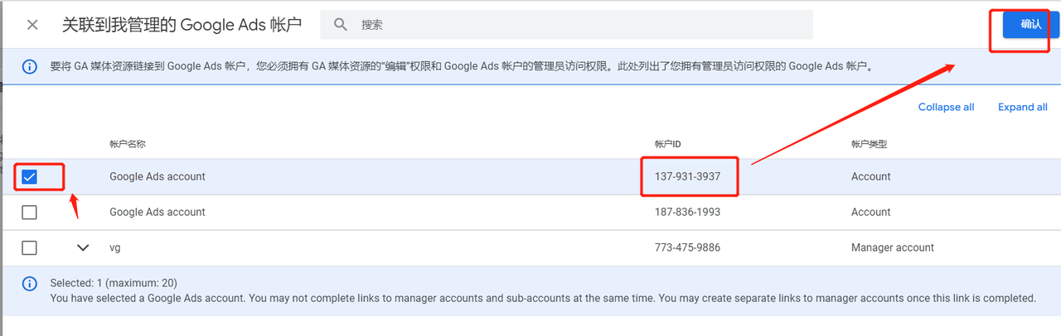This screenshot has width=1061, height=336.
Task: Click the search magnifier icon
Action: [340, 25]
